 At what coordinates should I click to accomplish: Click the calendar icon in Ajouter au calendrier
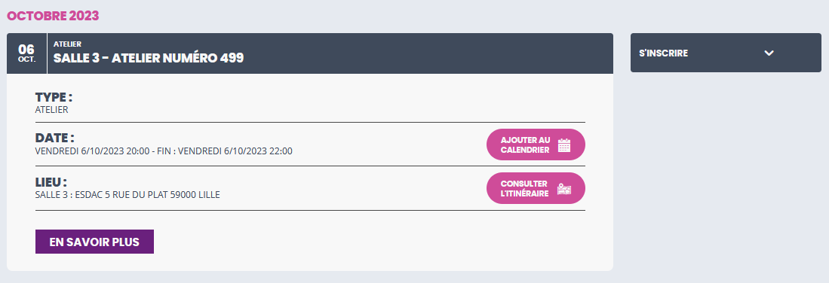[x=564, y=145]
